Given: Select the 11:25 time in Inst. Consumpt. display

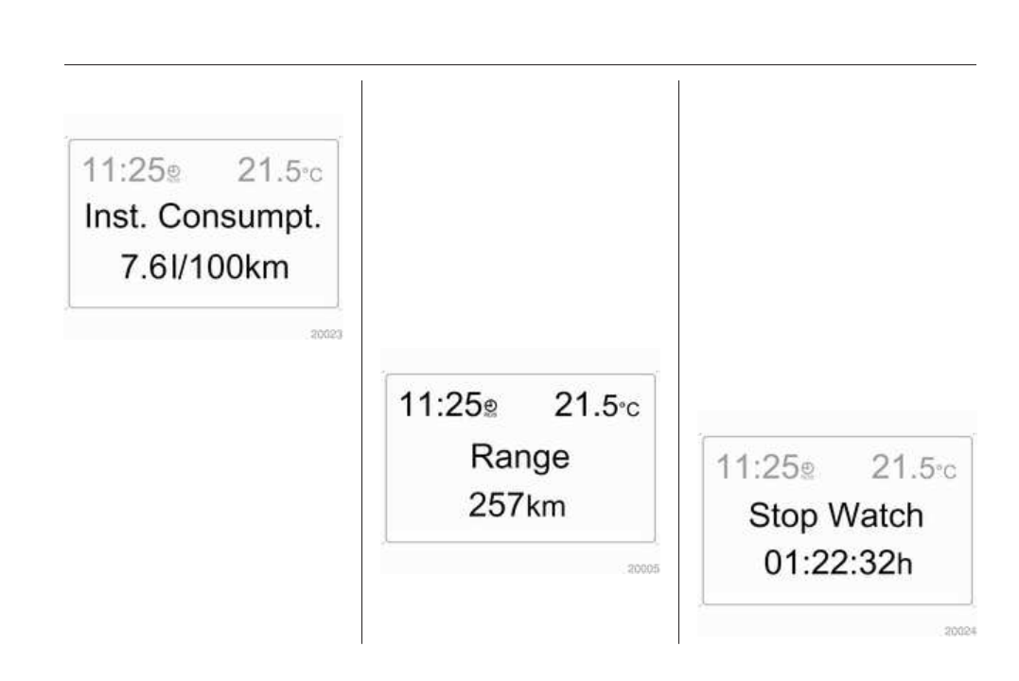Looking at the screenshot, I should click(122, 170).
